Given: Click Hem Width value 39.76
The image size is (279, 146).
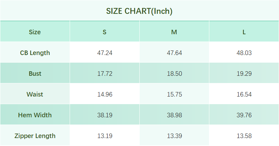Looking at the screenshot, I should click(x=244, y=115).
